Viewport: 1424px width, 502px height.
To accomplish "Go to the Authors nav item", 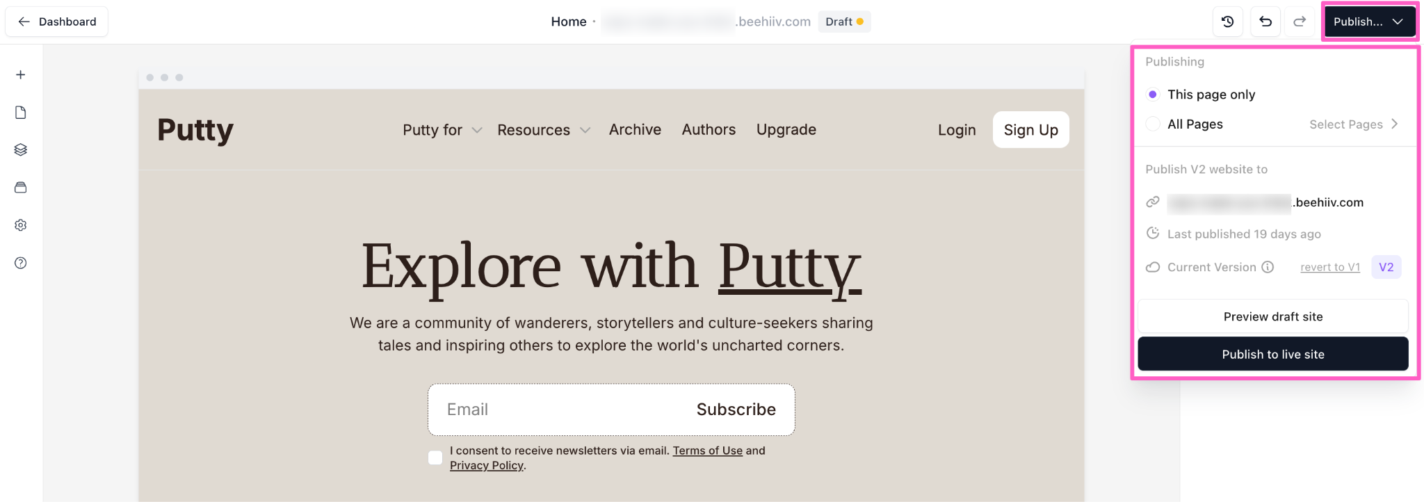I will 709,130.
